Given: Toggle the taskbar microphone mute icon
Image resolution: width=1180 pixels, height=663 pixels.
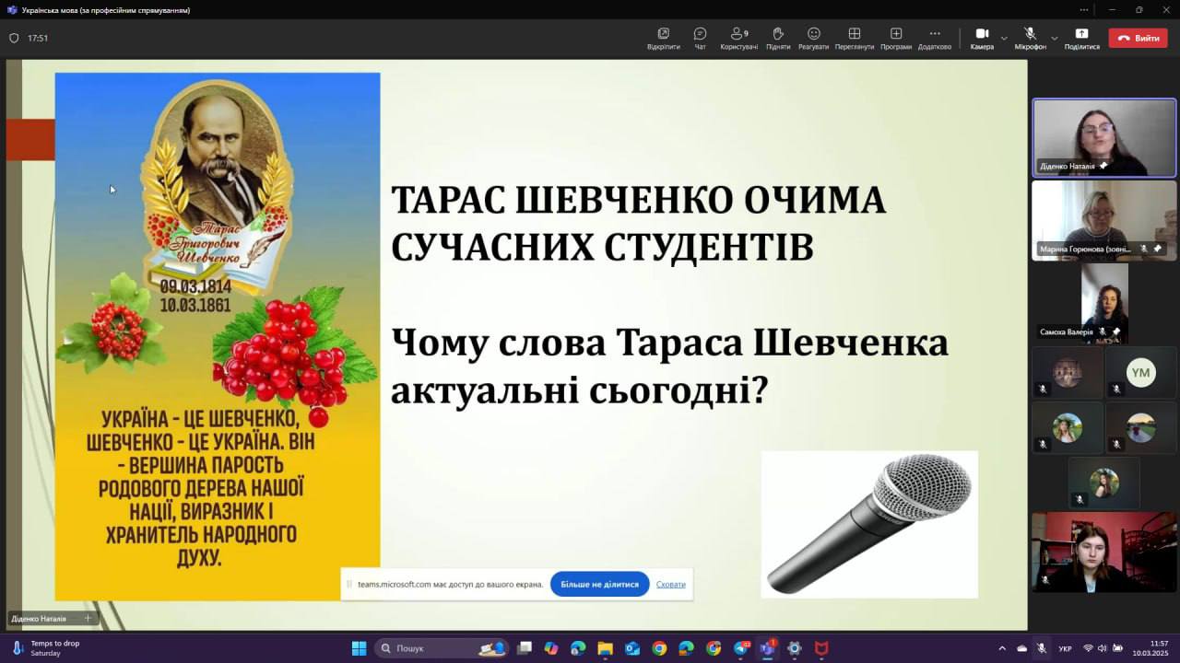Looking at the screenshot, I should [1042, 648].
